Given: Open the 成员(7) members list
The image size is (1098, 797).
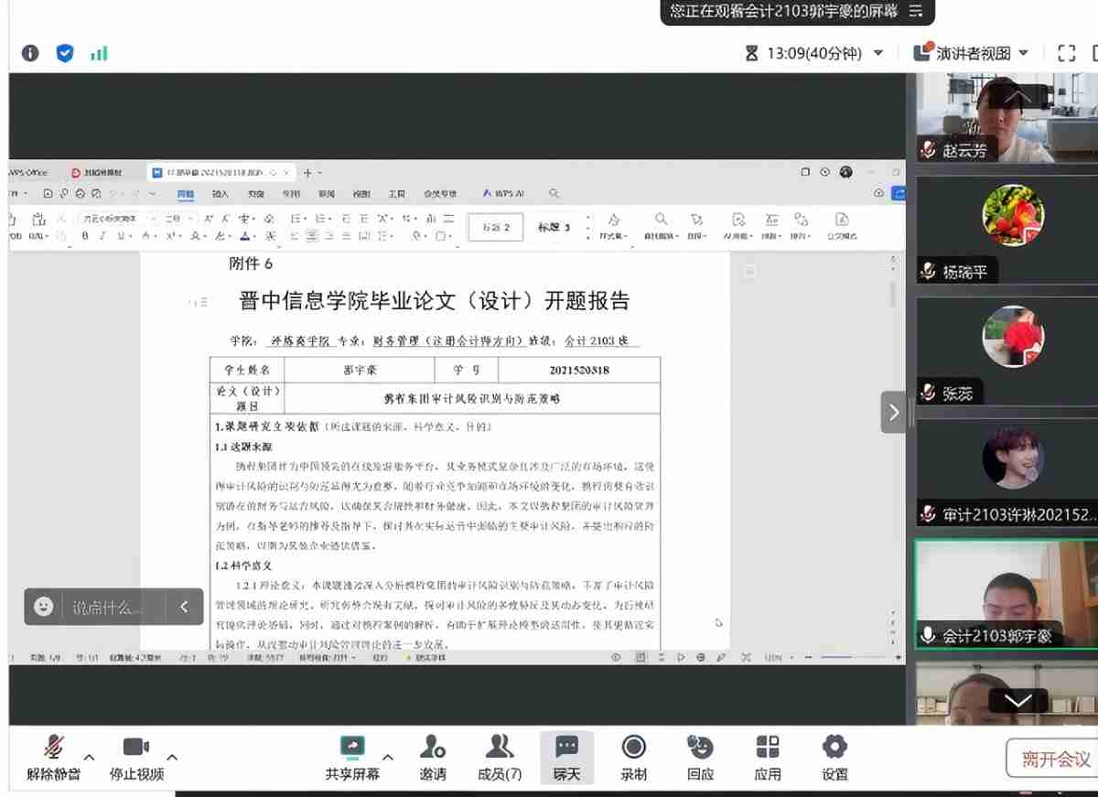Looking at the screenshot, I should [500, 749].
